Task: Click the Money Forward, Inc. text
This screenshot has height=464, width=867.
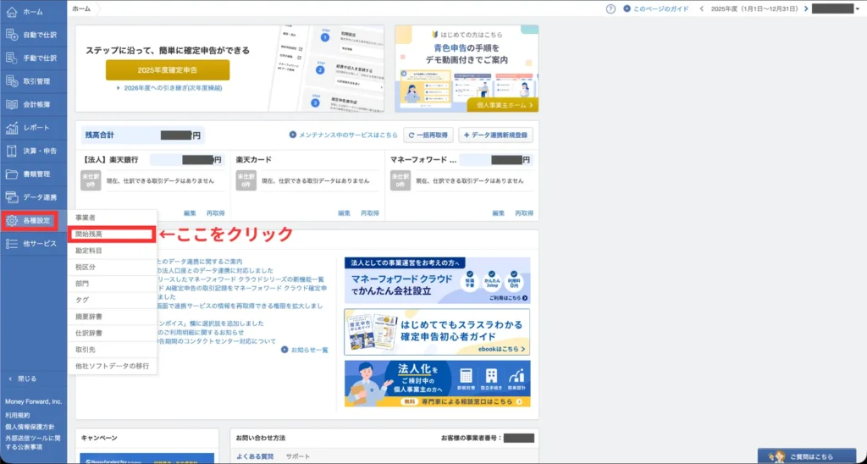Action: point(33,401)
